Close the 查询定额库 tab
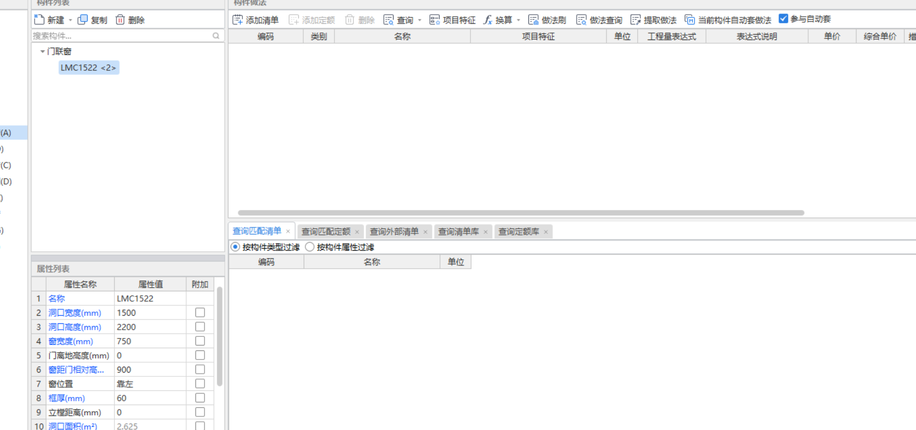 coord(546,232)
